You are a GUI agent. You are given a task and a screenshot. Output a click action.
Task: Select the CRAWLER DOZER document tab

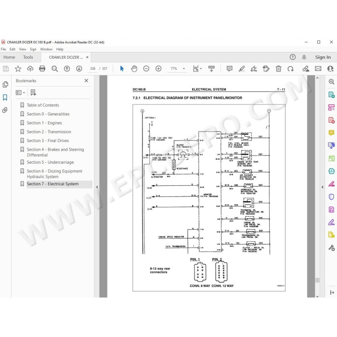(66, 57)
